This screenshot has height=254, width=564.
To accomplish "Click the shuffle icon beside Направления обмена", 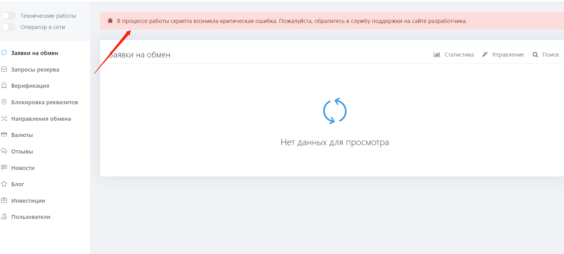I will pos(4,118).
